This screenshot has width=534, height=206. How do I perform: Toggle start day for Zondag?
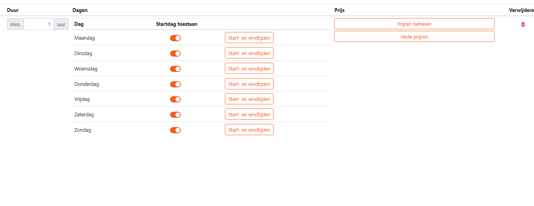point(175,130)
